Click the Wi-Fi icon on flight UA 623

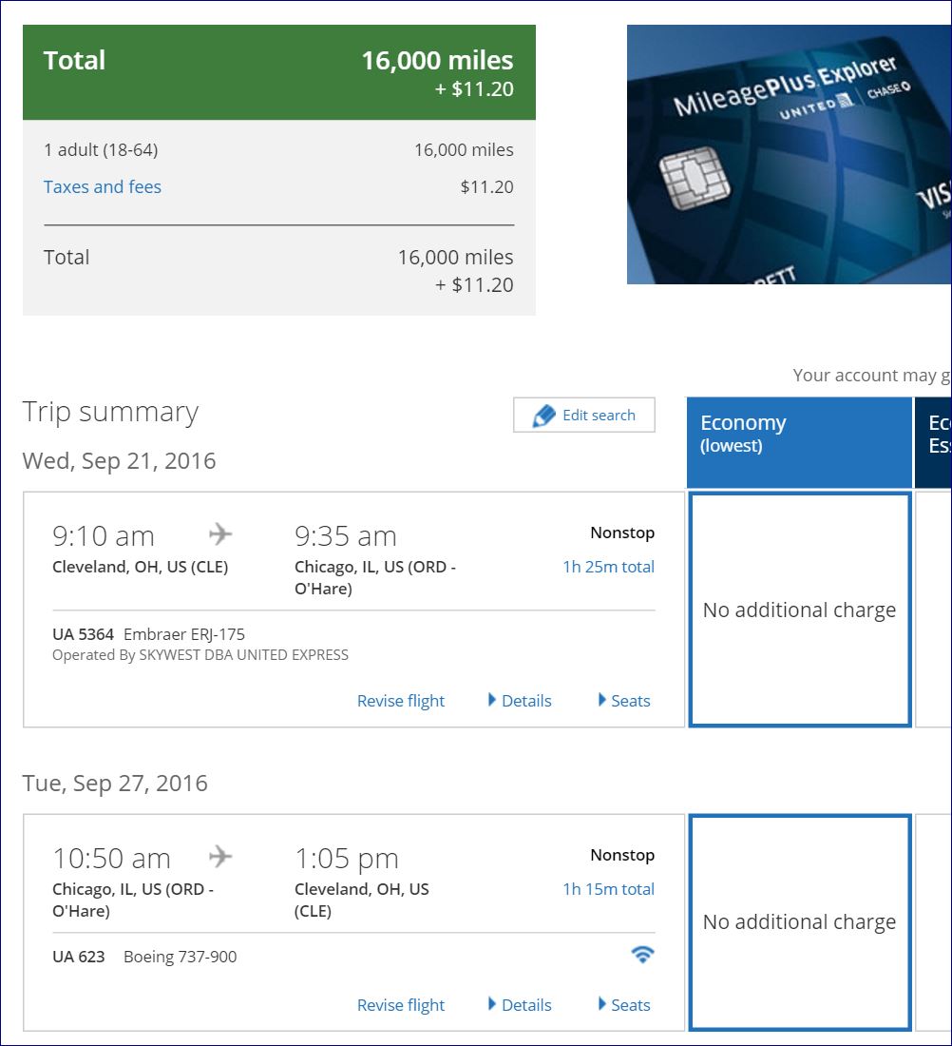tap(642, 956)
